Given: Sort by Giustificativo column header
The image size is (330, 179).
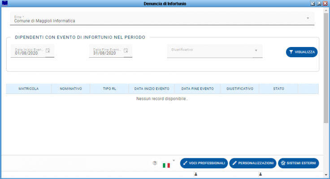Looking at the screenshot, I should (x=240, y=89).
